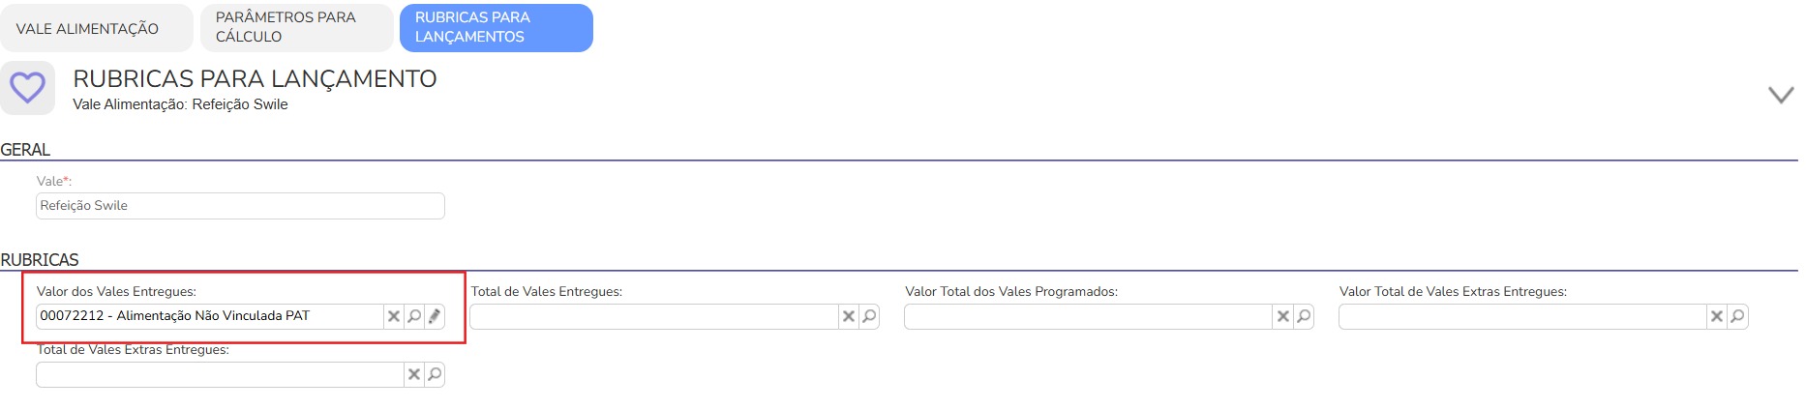Viewport: 1806px width, 409px height.
Task: Edit the Valor dos Vales Entregues rubrica
Action: (435, 316)
